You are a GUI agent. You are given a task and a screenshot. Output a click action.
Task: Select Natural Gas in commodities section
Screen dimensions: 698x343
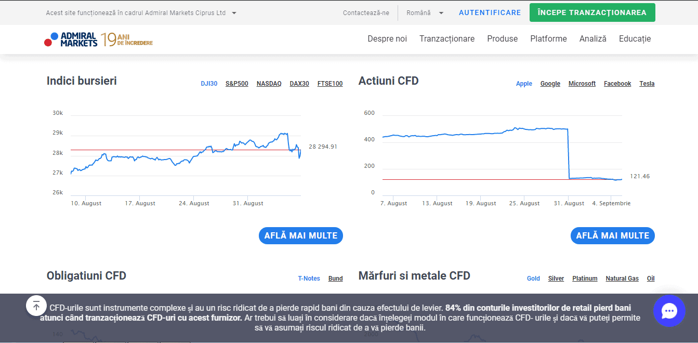tap(622, 279)
